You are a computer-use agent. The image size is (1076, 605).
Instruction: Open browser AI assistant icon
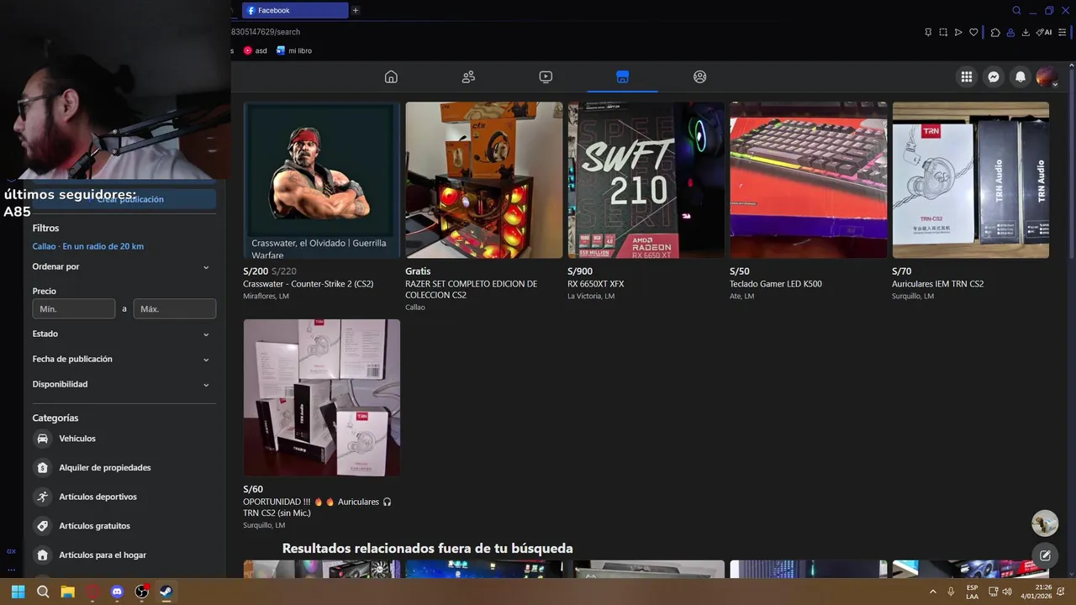(1043, 32)
